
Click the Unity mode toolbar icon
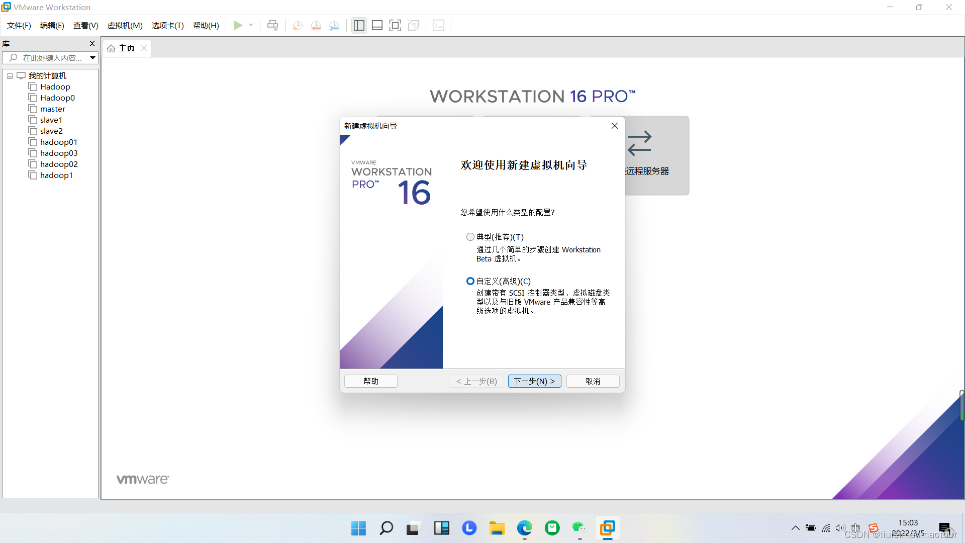pyautogui.click(x=414, y=25)
